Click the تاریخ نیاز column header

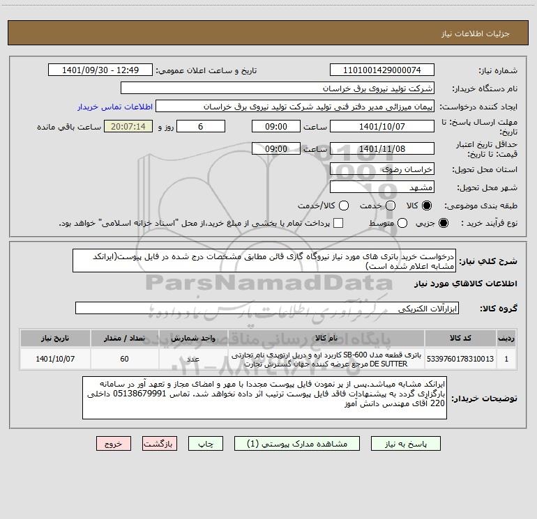55,338
